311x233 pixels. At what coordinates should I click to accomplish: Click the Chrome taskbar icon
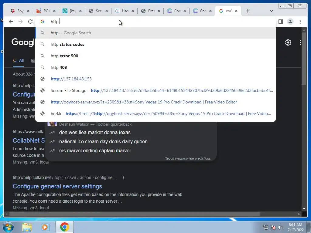point(65,227)
